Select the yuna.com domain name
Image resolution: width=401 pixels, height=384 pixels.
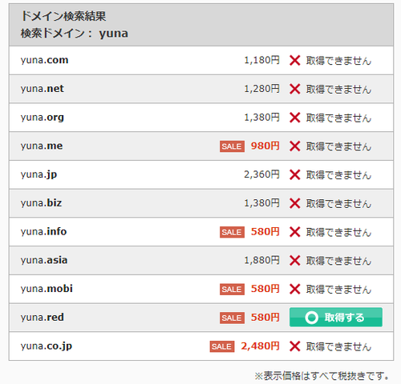(45, 60)
